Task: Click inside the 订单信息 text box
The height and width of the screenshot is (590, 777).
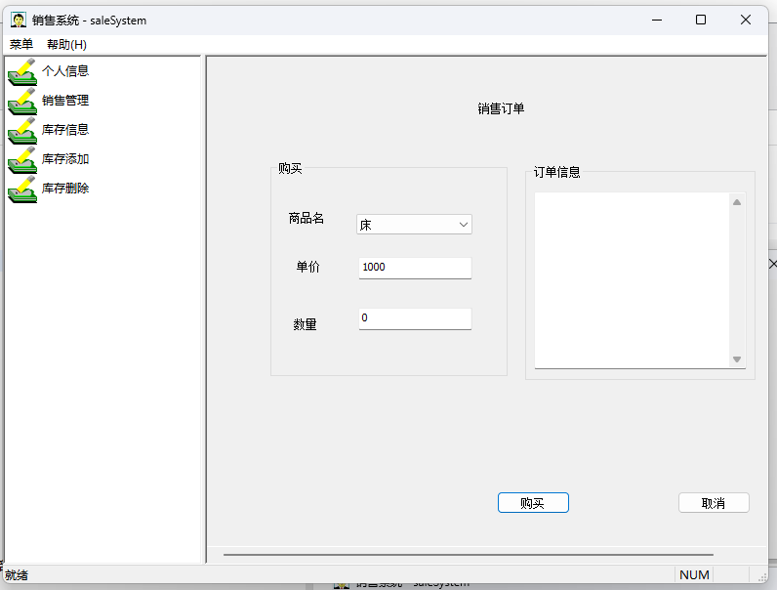Action: [x=632, y=280]
